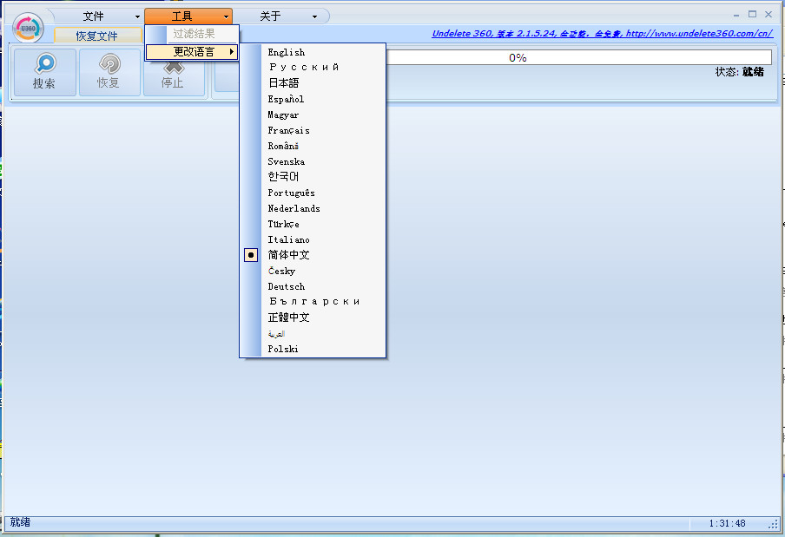
Task: Click the Stop (停止) toolbar icon
Action: (x=174, y=72)
